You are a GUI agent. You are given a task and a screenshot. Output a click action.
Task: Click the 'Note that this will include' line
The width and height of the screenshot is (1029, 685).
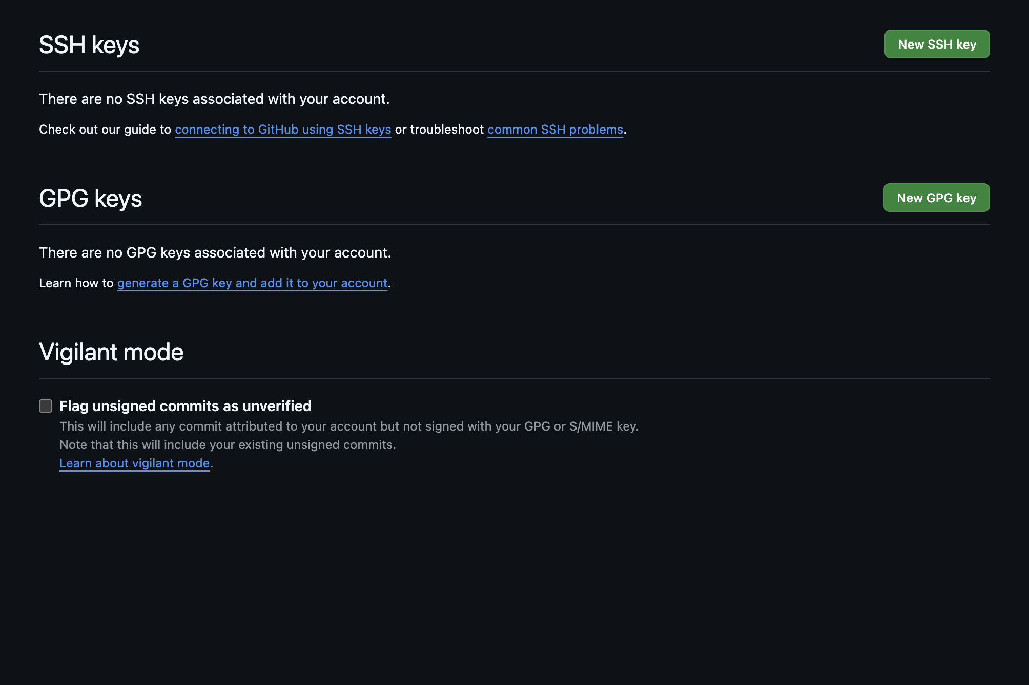pos(228,445)
